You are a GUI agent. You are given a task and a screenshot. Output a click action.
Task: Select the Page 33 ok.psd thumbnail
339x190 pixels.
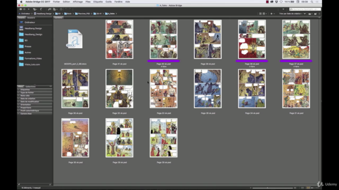[119, 89]
